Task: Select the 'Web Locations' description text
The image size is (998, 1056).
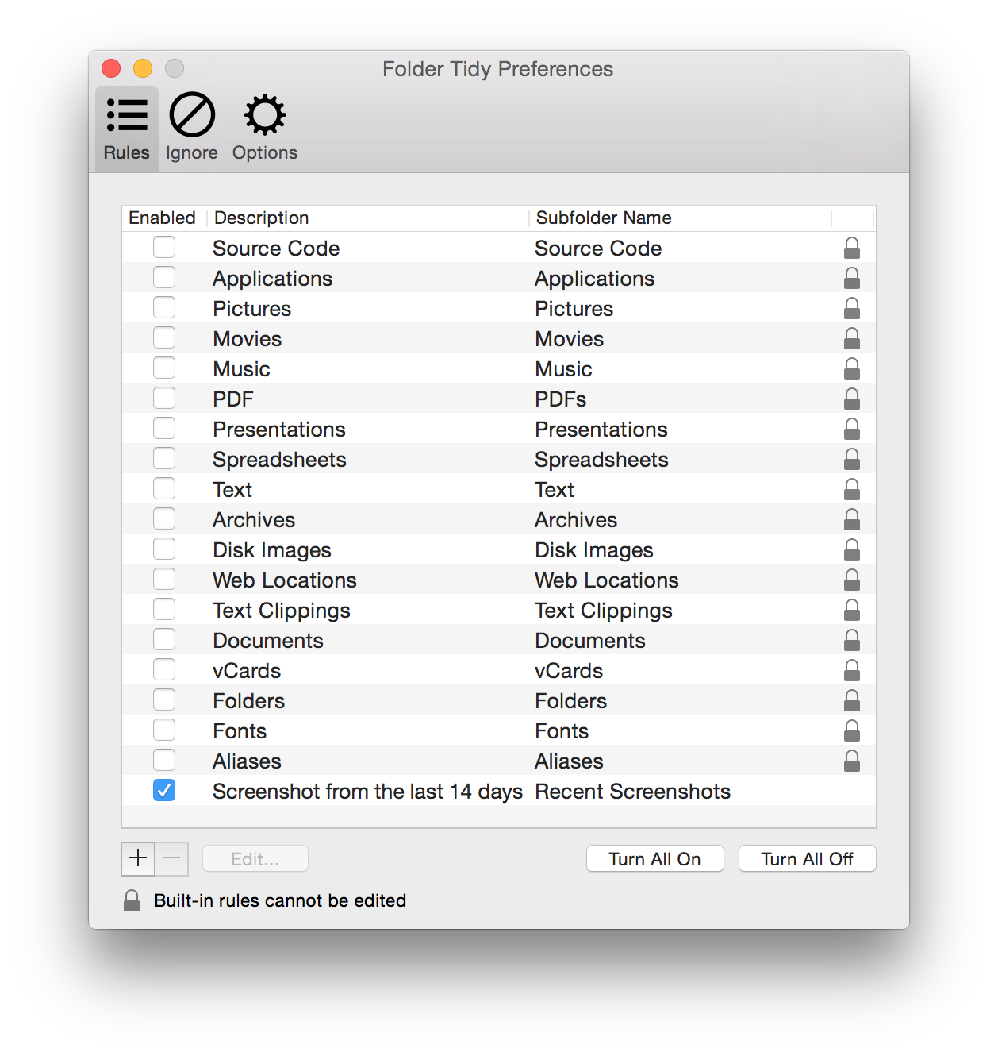Action: (285, 580)
